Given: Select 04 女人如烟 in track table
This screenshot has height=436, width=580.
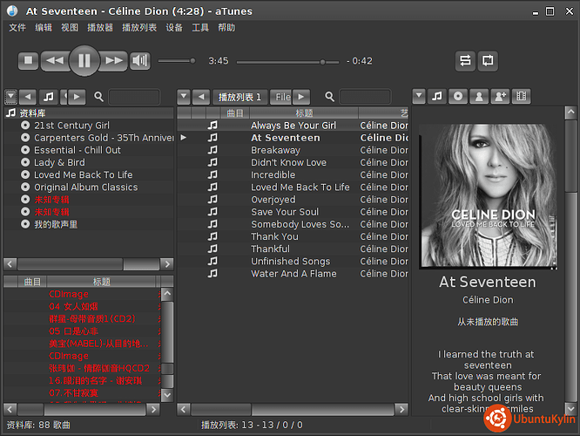Looking at the screenshot, I should [81, 306].
